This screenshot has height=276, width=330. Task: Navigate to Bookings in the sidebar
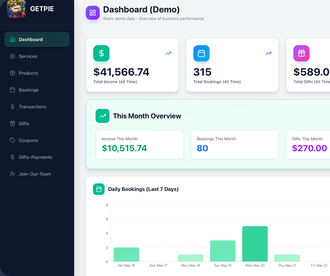(37, 90)
